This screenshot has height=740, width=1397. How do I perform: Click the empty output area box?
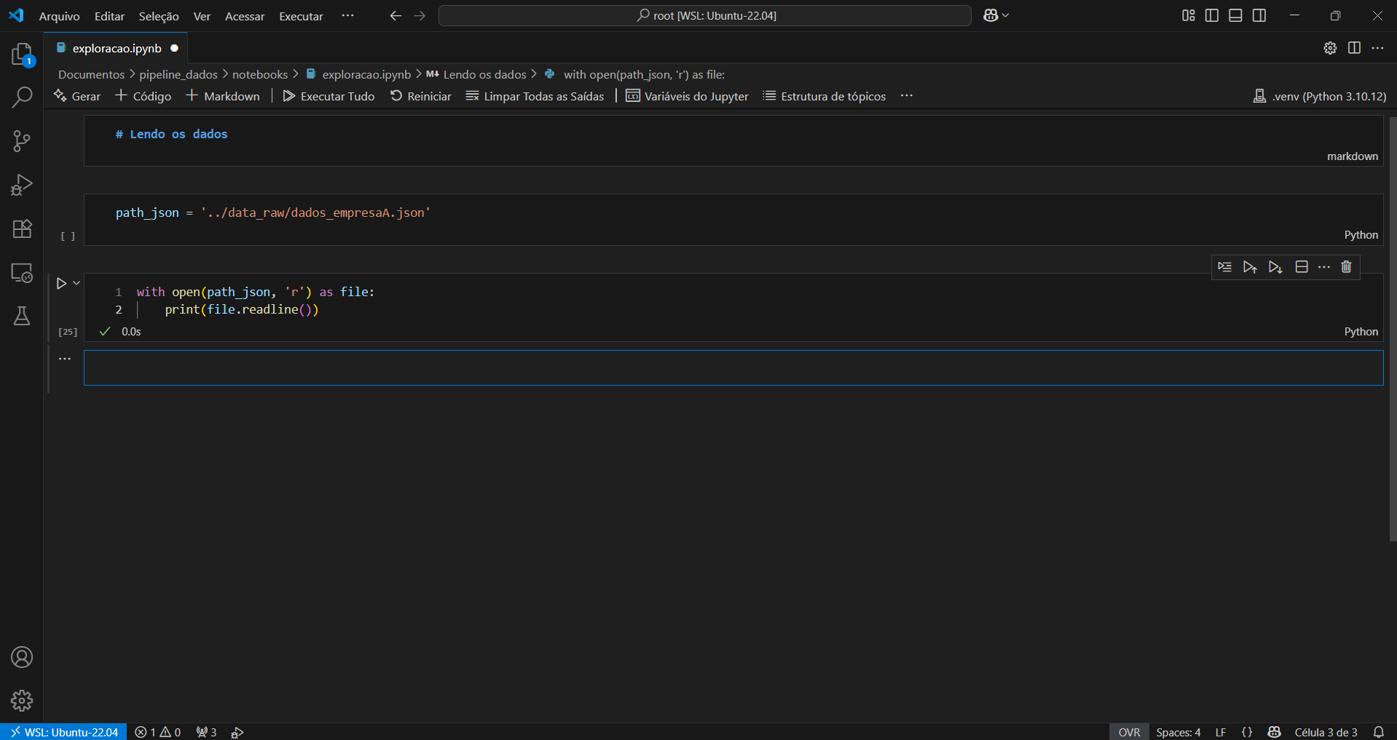click(733, 368)
